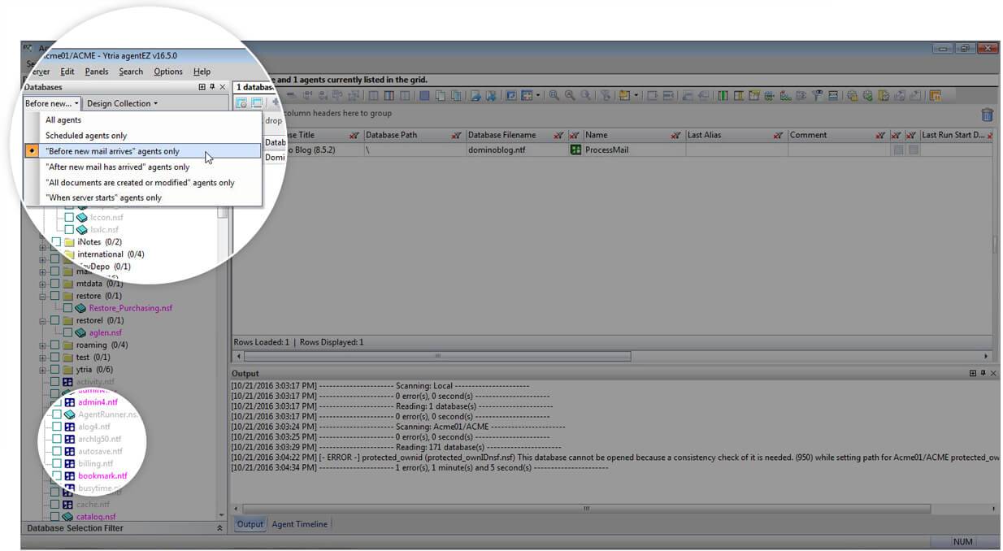This screenshot has height=551, width=1003.
Task: Check the roaming (0/4) folder checkbox
Action: point(54,345)
